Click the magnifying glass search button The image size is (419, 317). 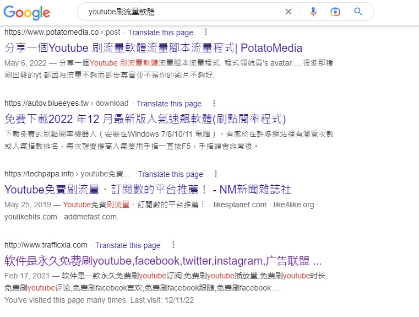tap(358, 12)
